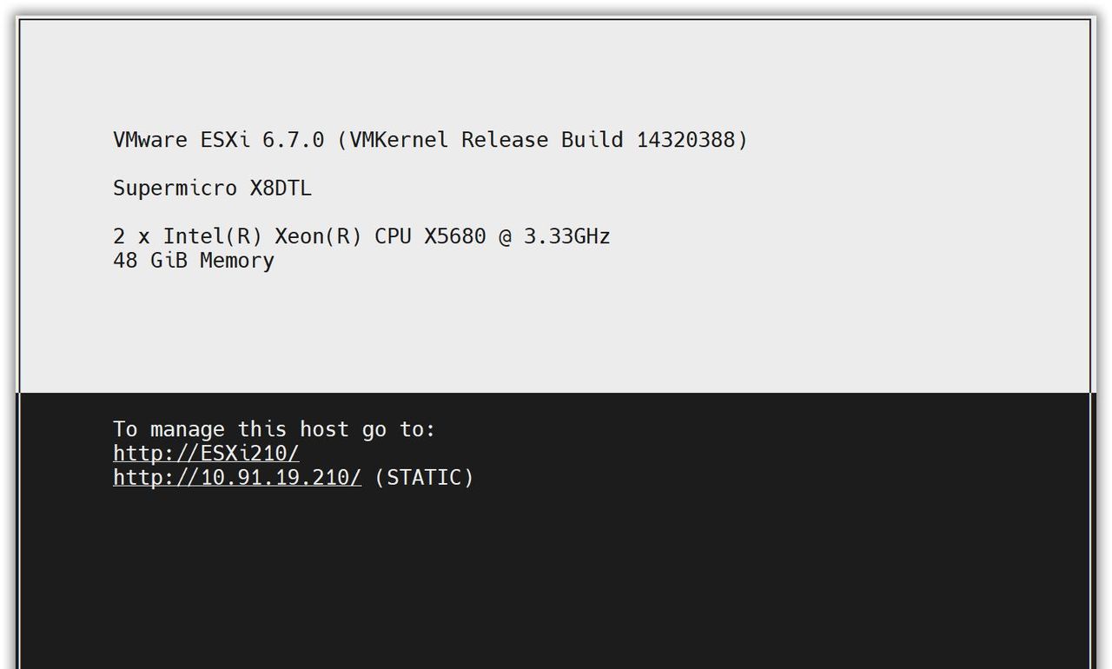
Task: Click the VMKernel Release Build text
Action: [x=486, y=140]
